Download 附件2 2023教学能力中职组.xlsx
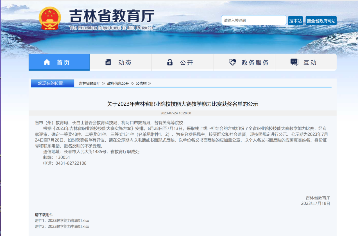 click(62, 226)
